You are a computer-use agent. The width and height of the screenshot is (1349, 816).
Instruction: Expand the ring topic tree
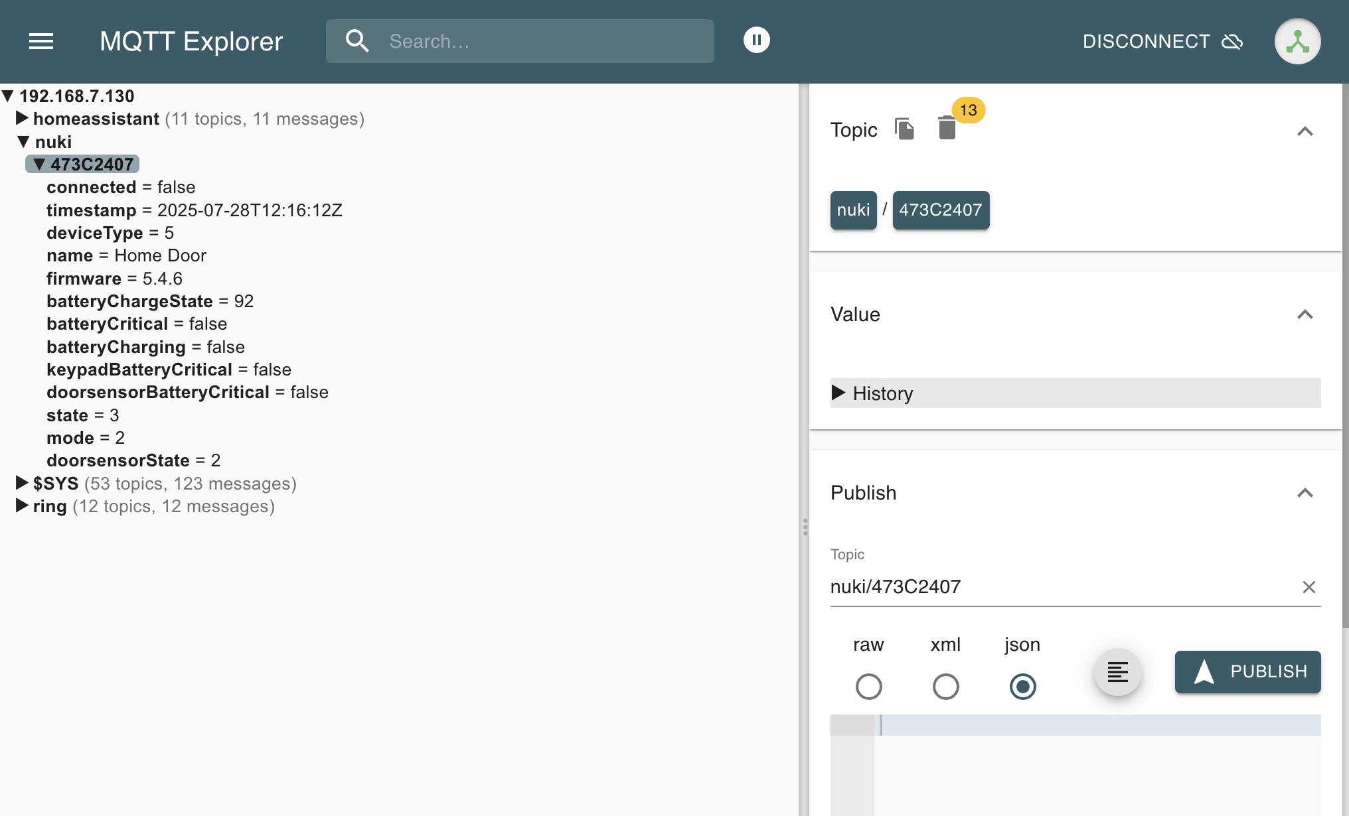tap(22, 506)
